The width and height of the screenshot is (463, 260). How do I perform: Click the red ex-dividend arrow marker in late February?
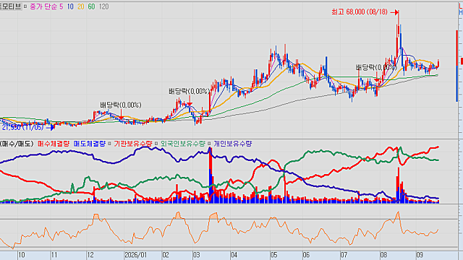[x=190, y=101]
